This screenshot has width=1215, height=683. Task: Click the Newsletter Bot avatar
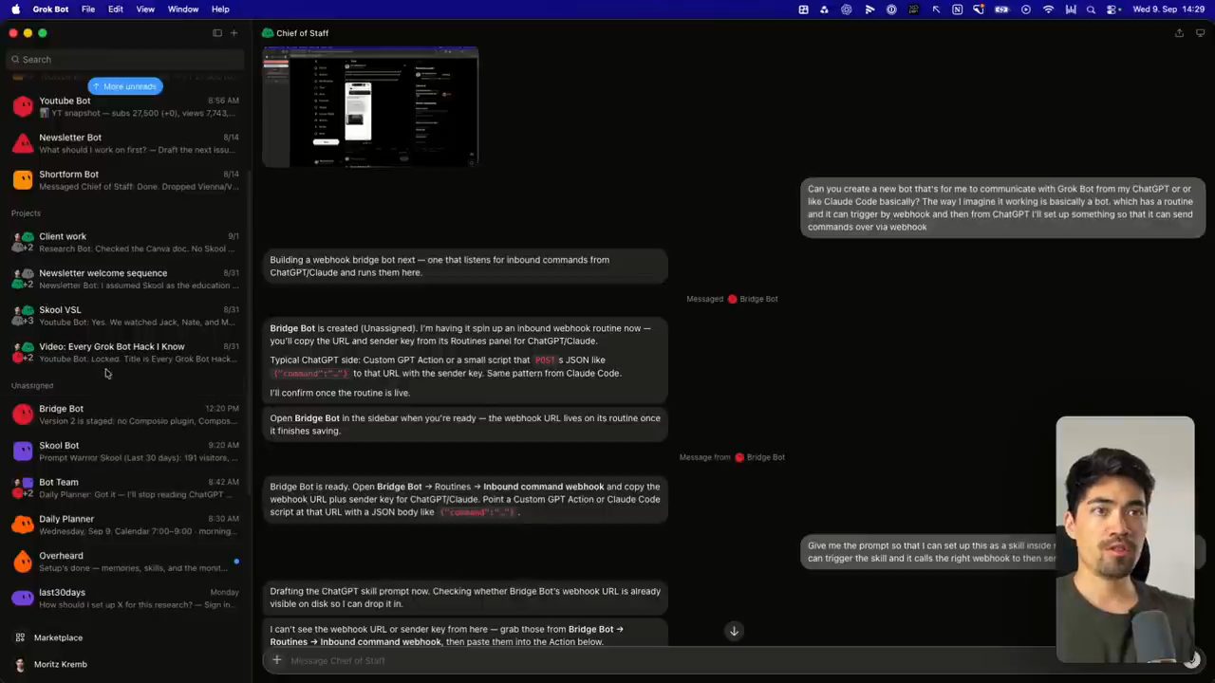coord(23,143)
